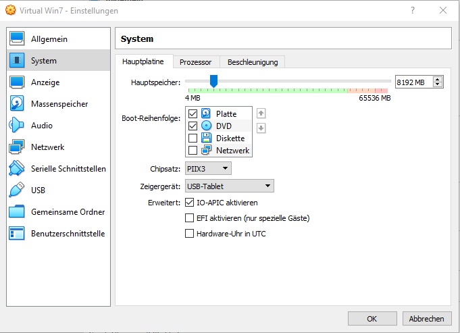Uncheck IO-APIC aktivieren
The height and width of the screenshot is (333, 460).
190,203
